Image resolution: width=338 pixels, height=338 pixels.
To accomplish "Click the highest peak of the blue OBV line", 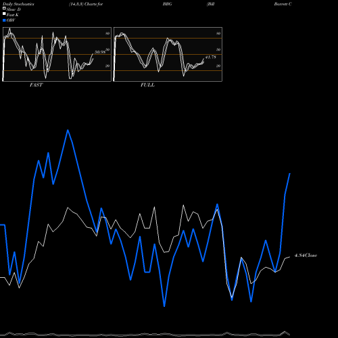I will [68, 130].
